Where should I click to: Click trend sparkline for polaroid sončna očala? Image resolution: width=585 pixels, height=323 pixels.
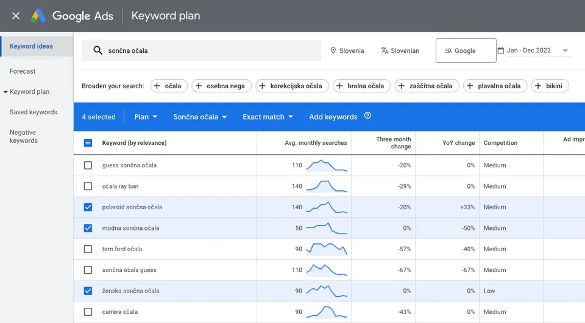(327, 207)
